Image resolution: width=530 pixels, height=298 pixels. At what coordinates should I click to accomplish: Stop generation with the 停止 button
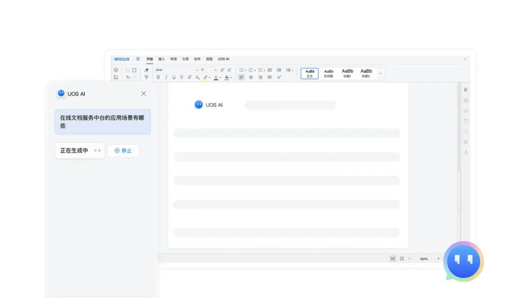click(x=123, y=150)
